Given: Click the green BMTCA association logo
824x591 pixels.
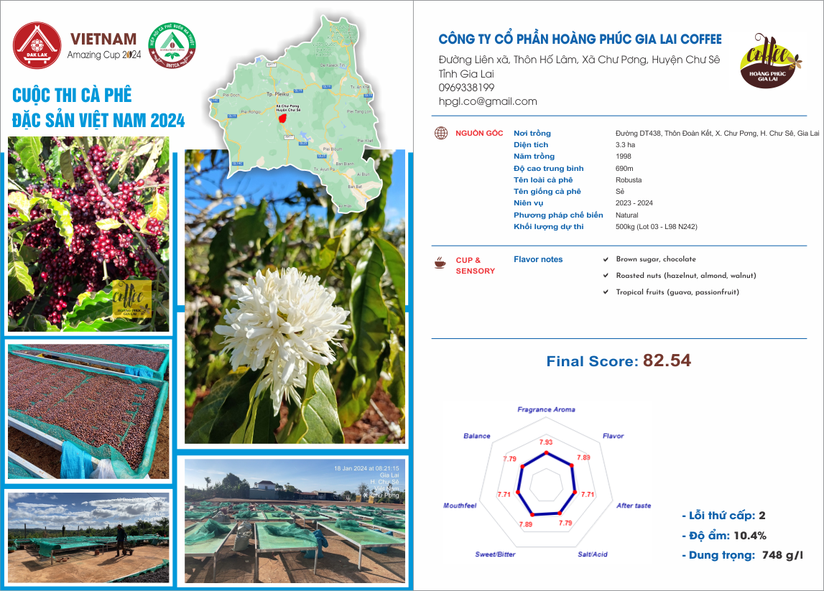Looking at the screenshot, I should coord(172,46).
